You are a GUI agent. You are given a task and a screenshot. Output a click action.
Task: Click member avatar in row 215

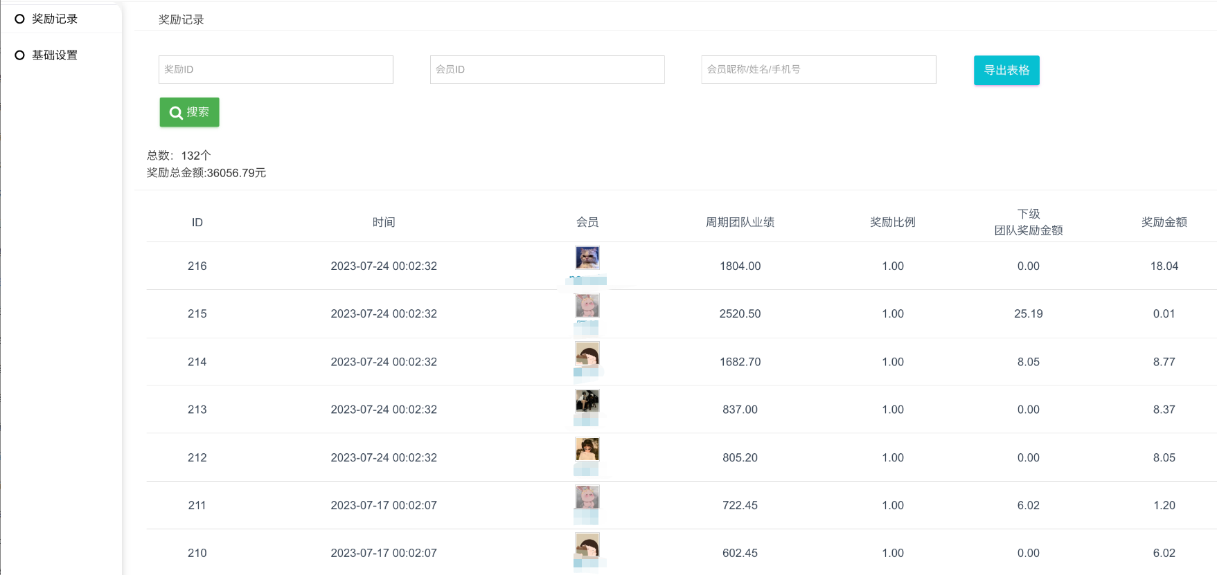(x=587, y=305)
